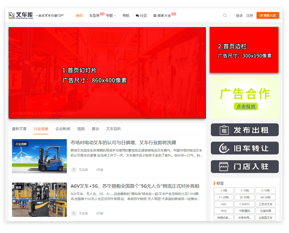The height and width of the screenshot is (233, 289).
Task: Click the 转 circular icon on 旧车转让
Action: 224,148
